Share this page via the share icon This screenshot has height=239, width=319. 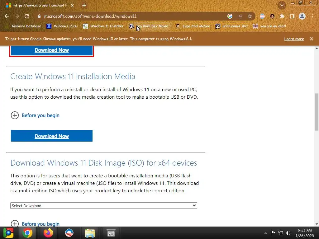coord(240,16)
